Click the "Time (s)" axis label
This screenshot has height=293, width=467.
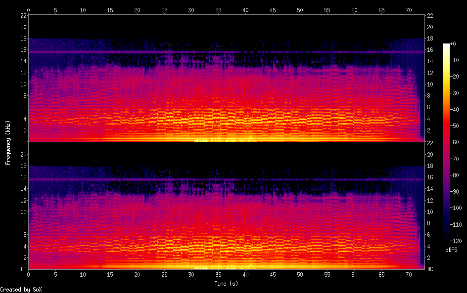tap(226, 284)
